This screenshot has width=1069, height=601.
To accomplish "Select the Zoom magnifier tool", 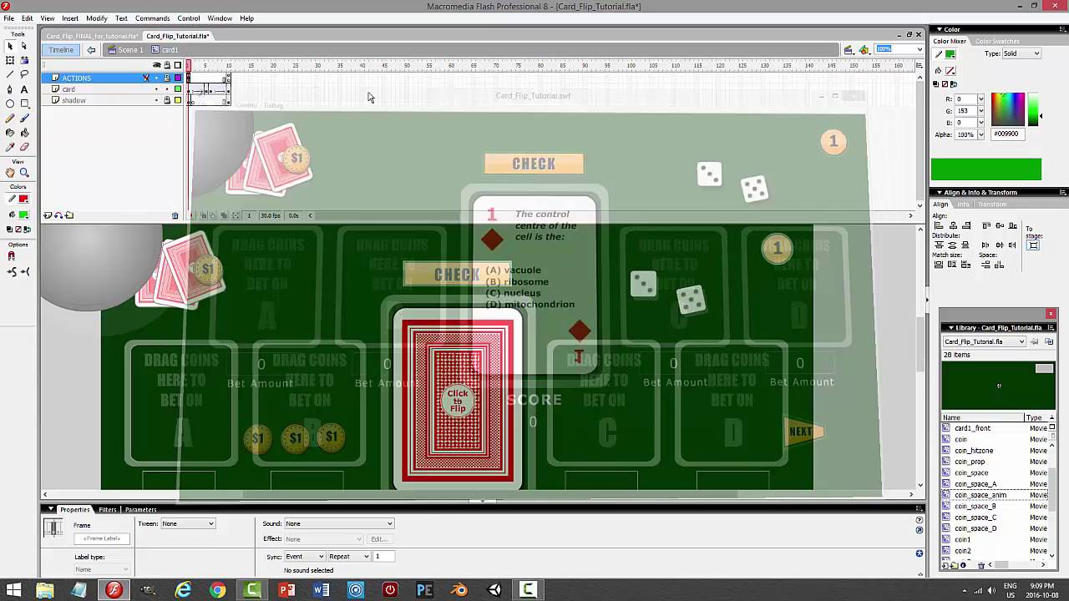I will pos(24,173).
